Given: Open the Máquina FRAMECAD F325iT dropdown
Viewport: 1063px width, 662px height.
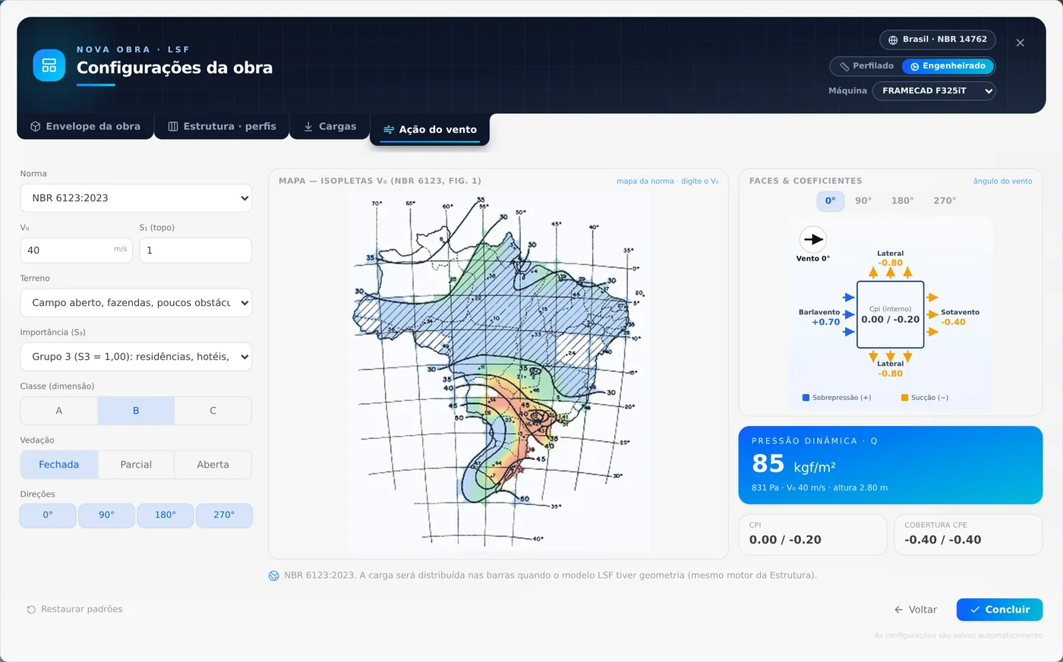Looking at the screenshot, I should [934, 91].
